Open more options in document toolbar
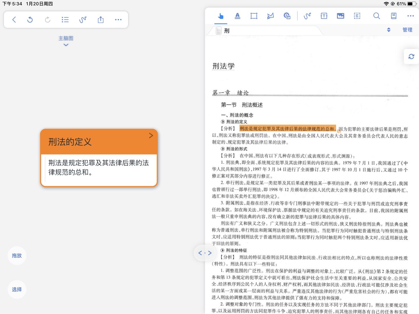419x314 pixels. [411, 16]
